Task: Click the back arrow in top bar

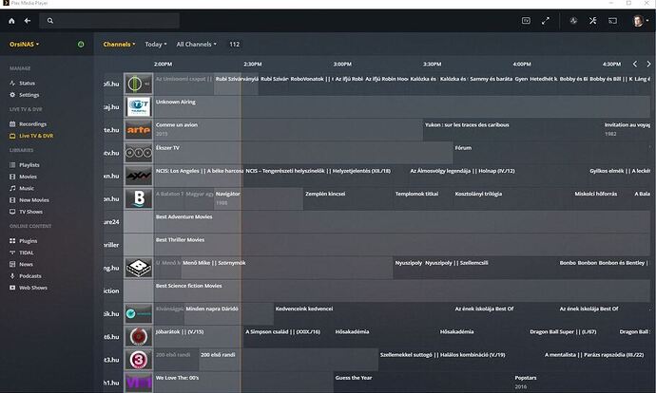Action: [x=28, y=21]
